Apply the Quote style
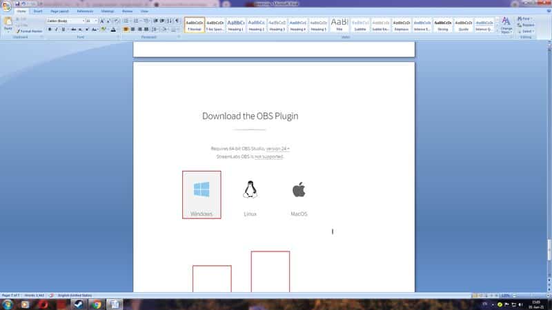The image size is (552, 310). pyautogui.click(x=464, y=25)
